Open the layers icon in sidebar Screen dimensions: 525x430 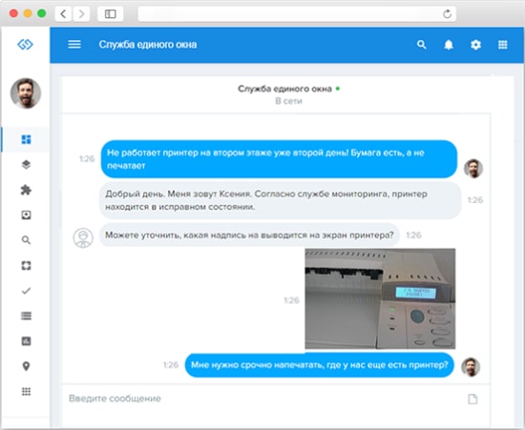pyautogui.click(x=26, y=165)
